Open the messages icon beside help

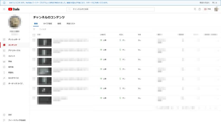pyautogui.click(x=195, y=9)
